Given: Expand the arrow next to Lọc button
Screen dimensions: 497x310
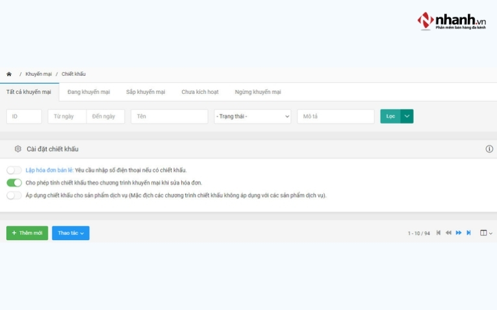Looking at the screenshot, I should coord(407,117).
